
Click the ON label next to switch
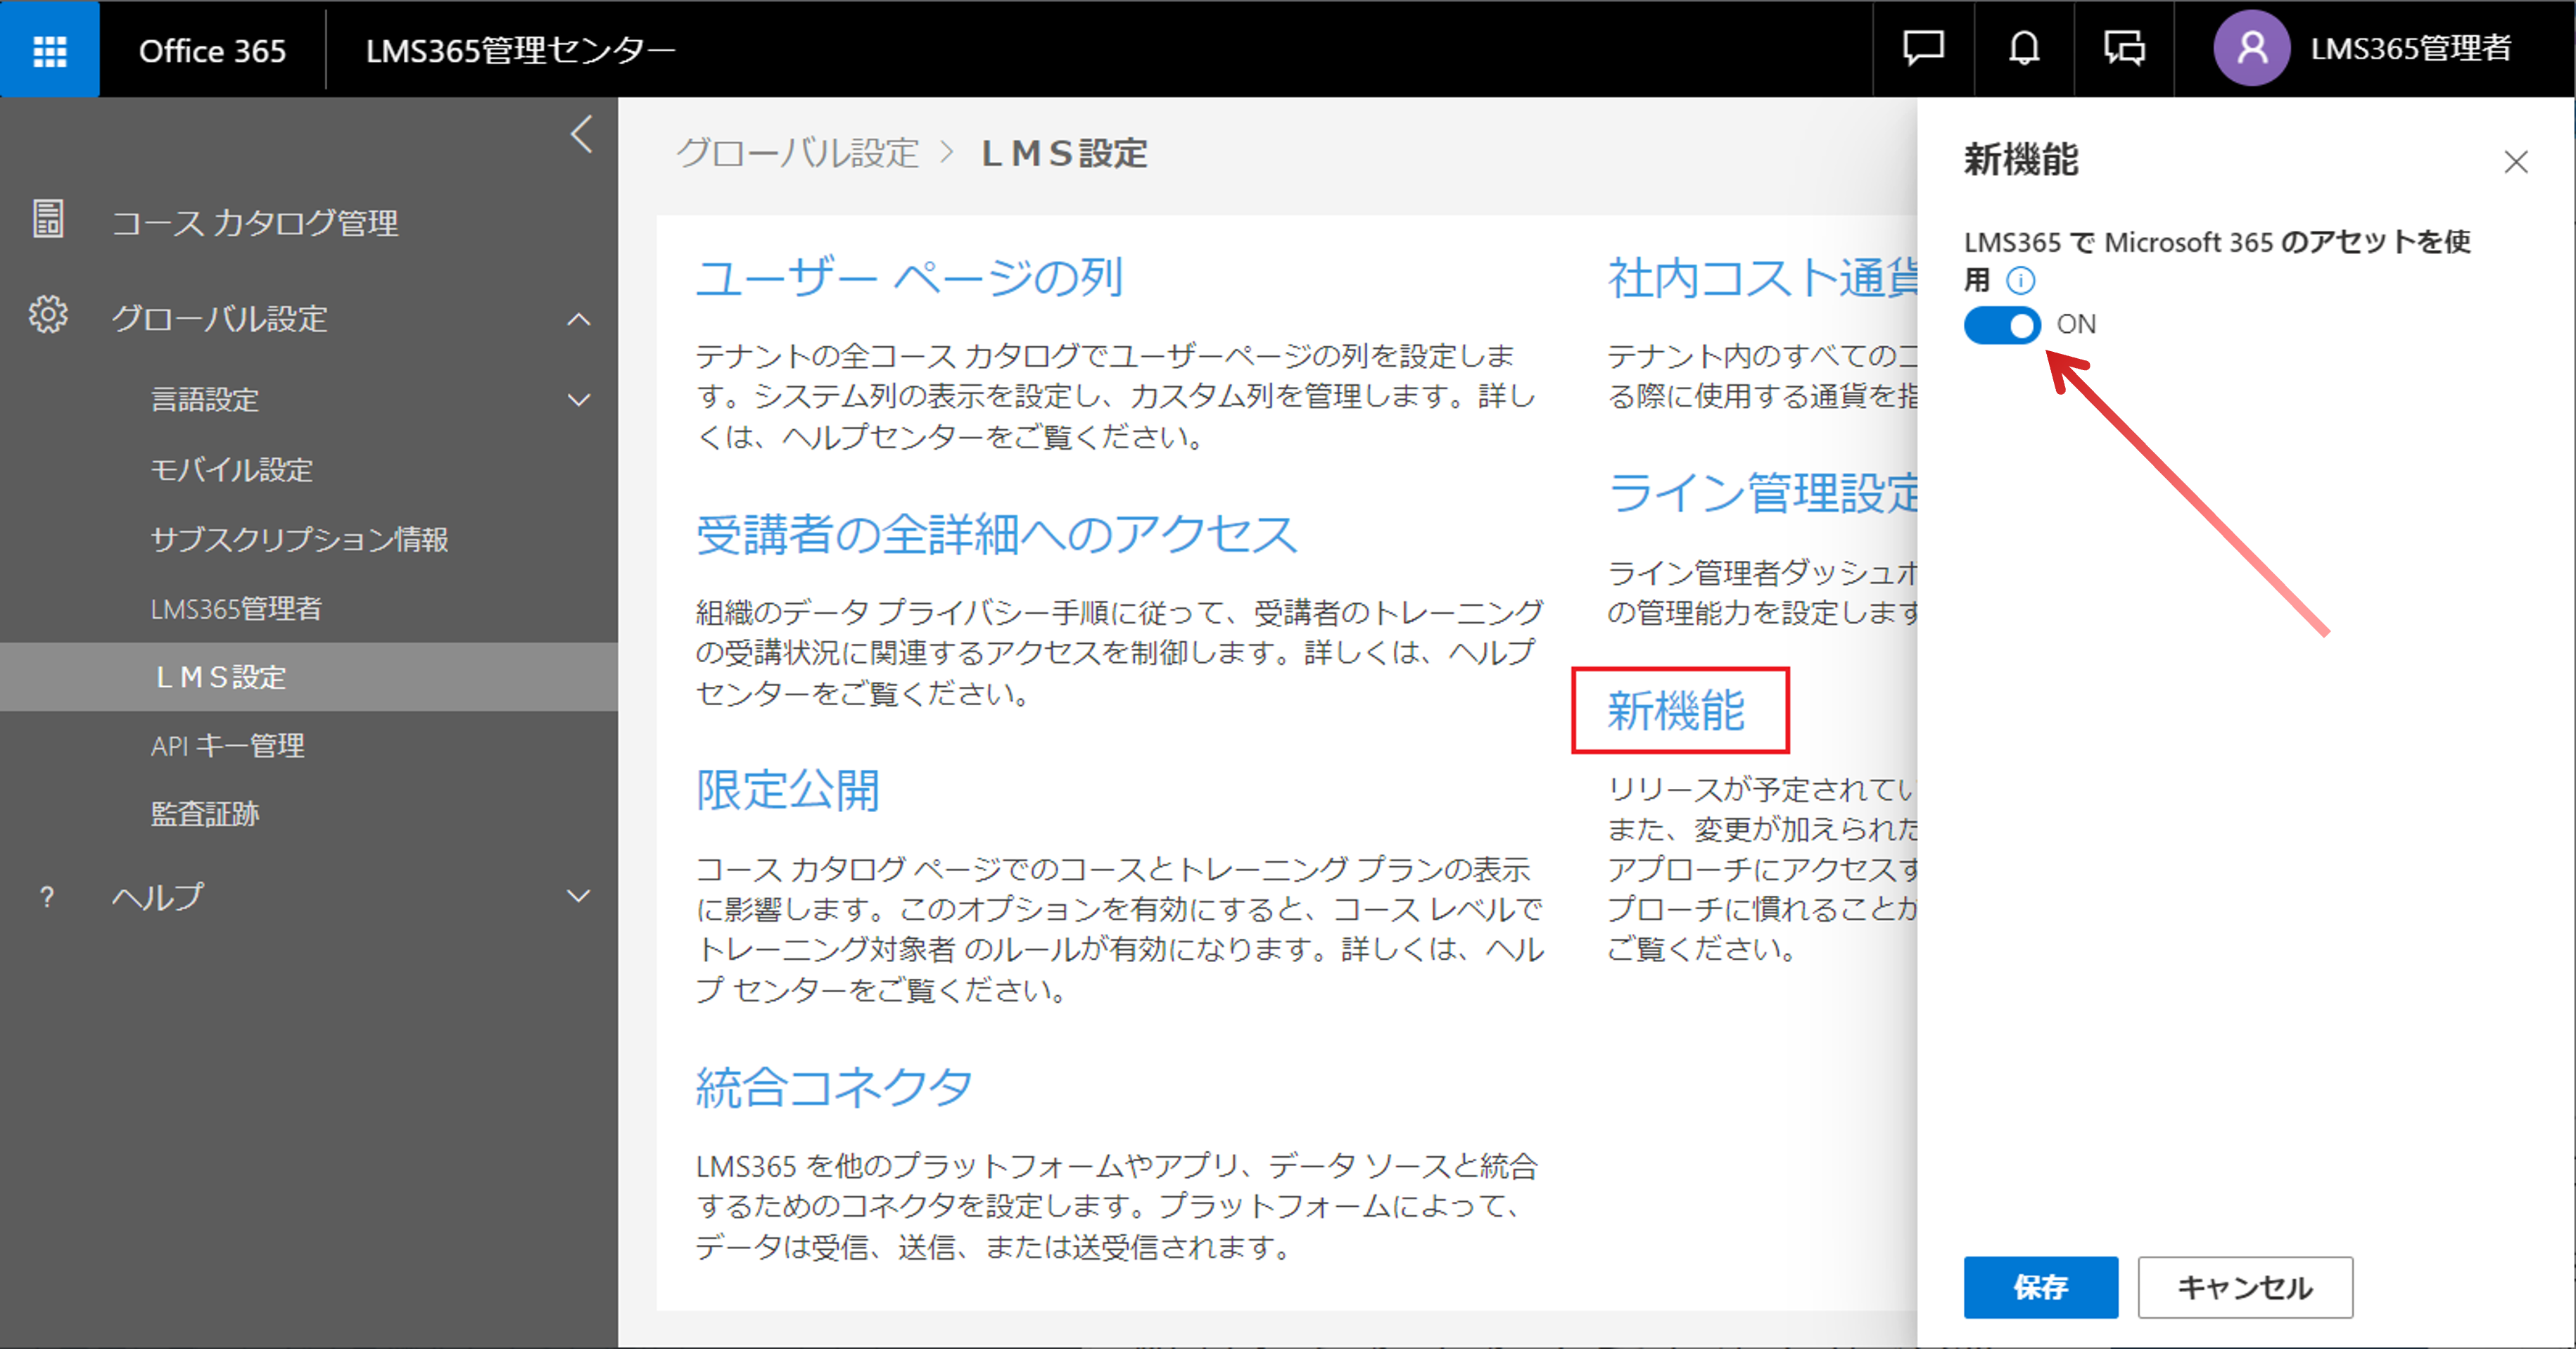2076,325
